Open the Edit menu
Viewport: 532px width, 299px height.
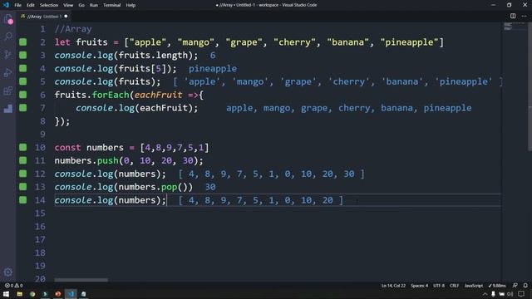(x=31, y=5)
